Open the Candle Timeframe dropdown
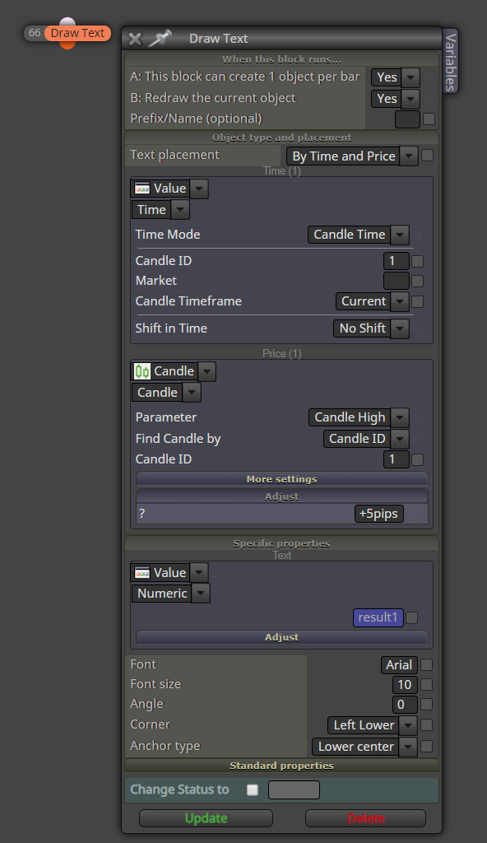The height and width of the screenshot is (843, 487). pos(400,301)
